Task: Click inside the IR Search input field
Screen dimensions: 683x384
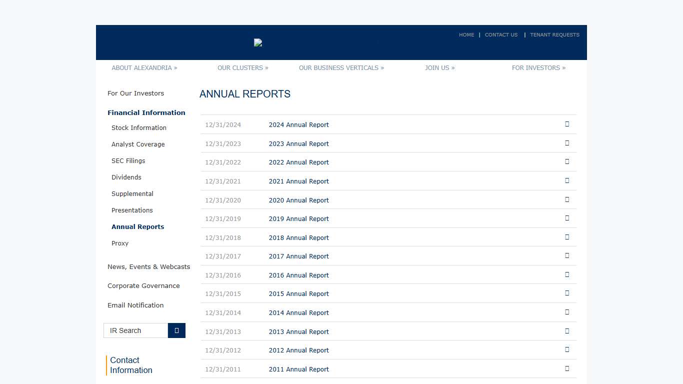Action: 135,330
